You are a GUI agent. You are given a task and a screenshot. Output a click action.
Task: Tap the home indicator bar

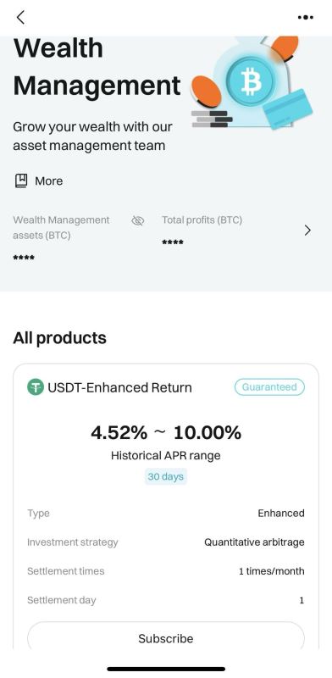point(166,669)
